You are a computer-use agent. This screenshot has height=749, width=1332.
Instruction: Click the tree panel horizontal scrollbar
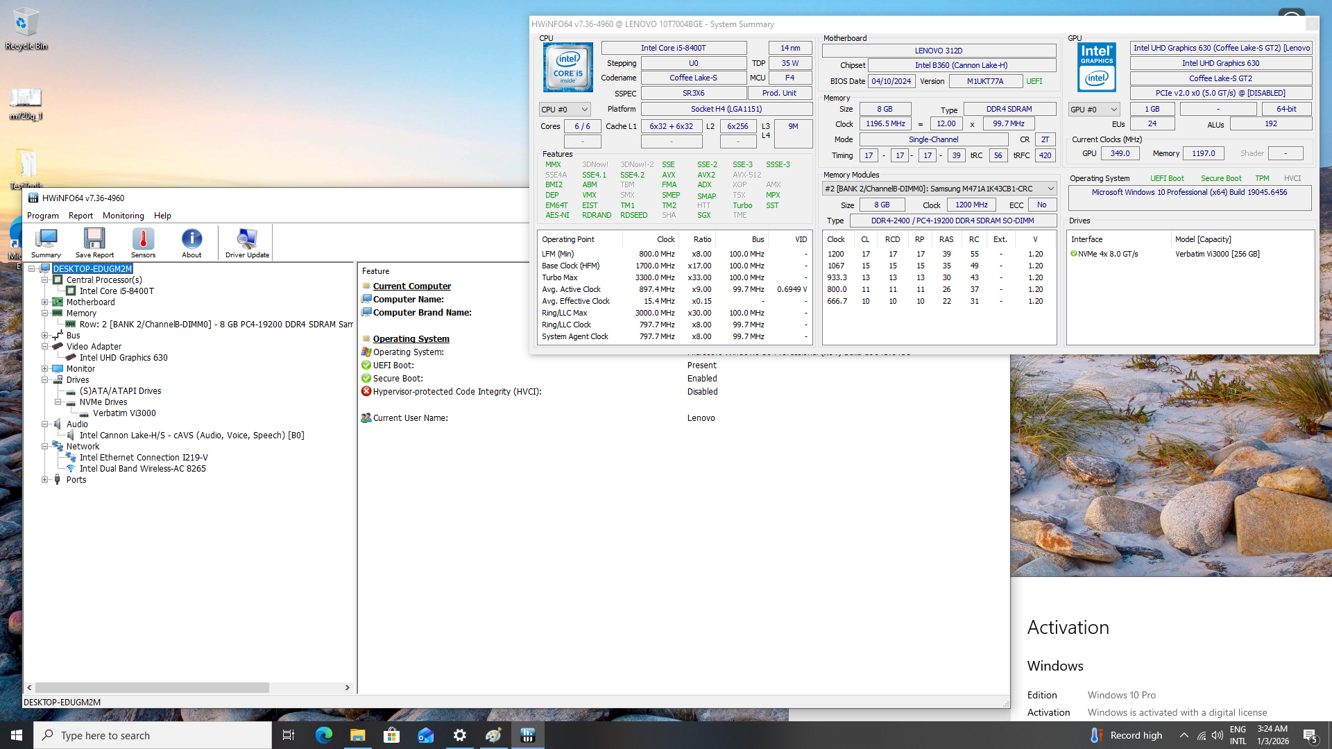[153, 687]
